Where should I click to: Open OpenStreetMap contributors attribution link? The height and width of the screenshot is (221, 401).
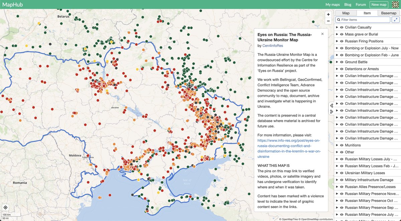pyautogui.click(x=316, y=219)
